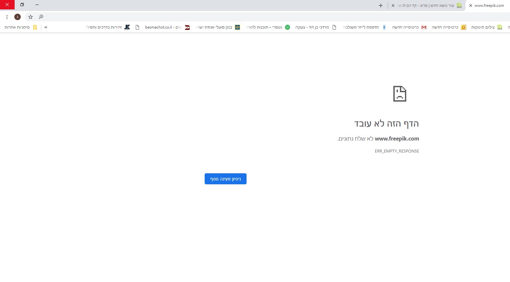
Task: Open the Chrome three-dot menu
Action: (7, 17)
